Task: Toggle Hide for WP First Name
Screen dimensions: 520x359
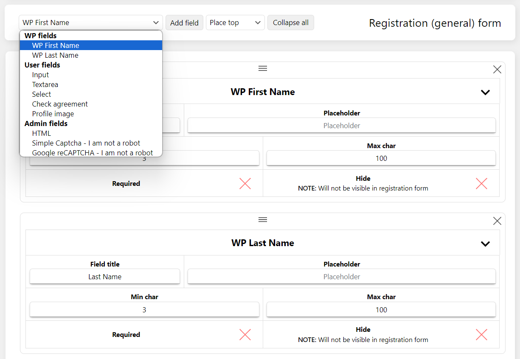Action: pyautogui.click(x=481, y=184)
